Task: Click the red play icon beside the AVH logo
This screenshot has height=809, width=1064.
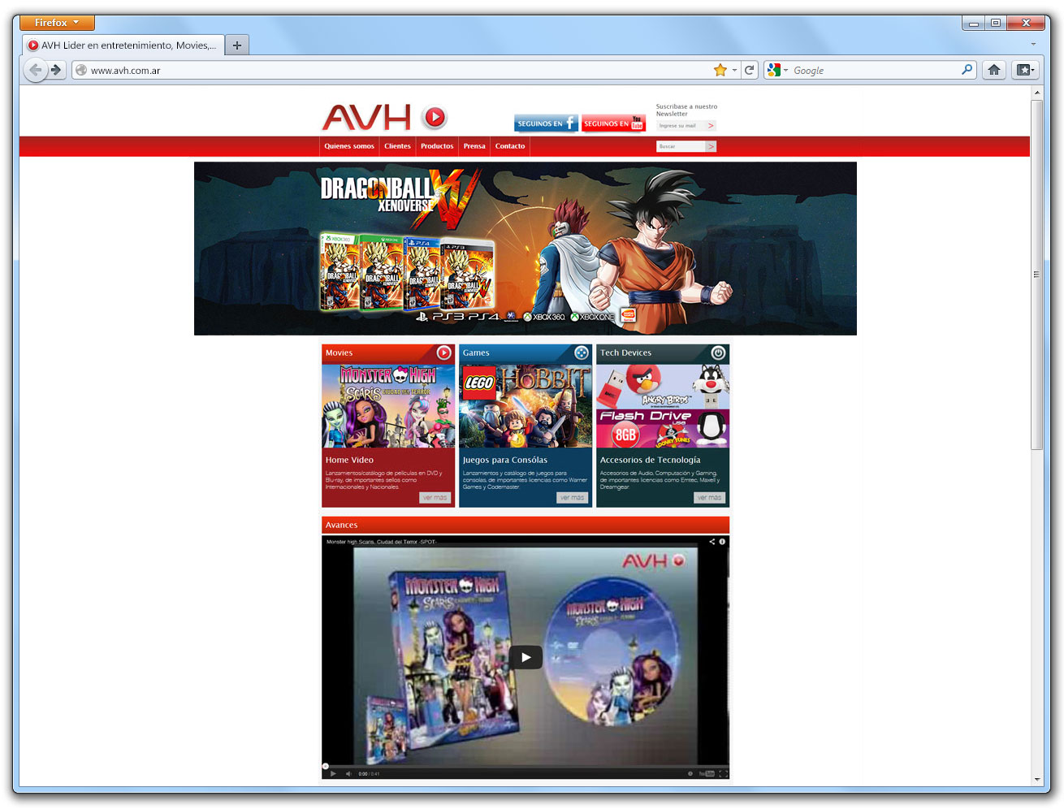Action: click(x=435, y=118)
